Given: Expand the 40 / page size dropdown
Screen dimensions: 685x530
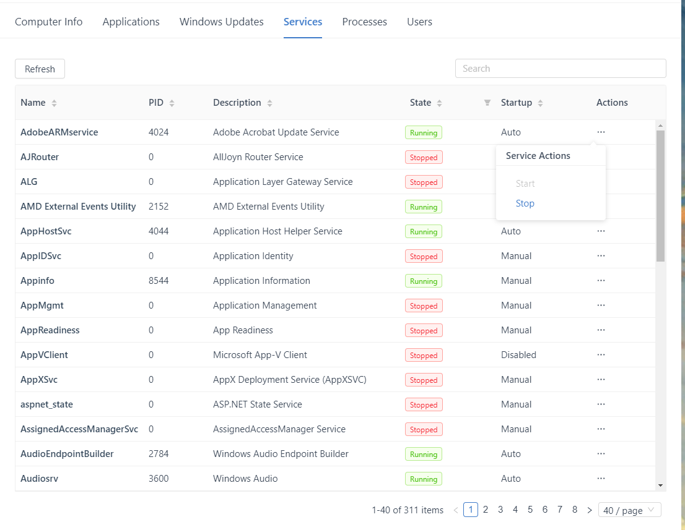Looking at the screenshot, I should 629,510.
